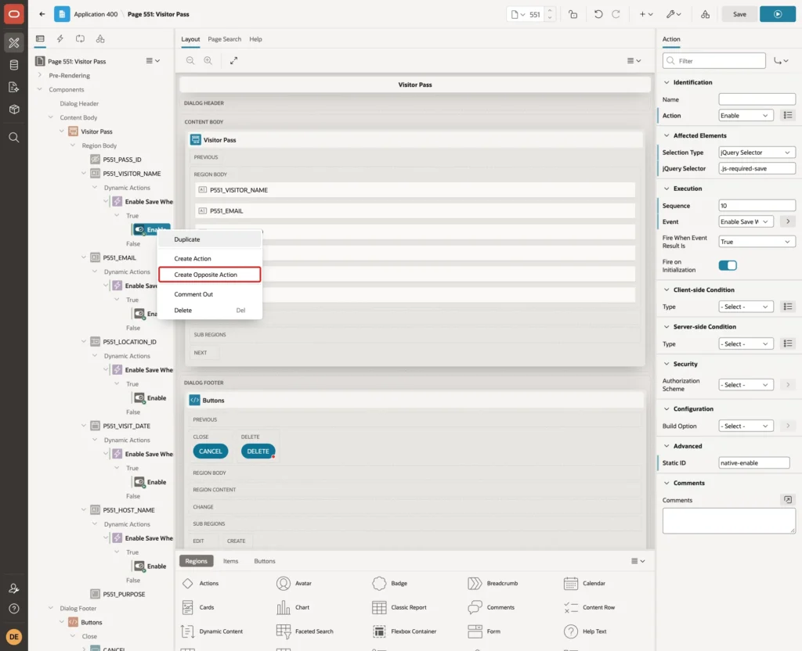Image resolution: width=802 pixels, height=651 pixels.
Task: Select P551_HOST_NAME item in tree
Action: click(128, 510)
